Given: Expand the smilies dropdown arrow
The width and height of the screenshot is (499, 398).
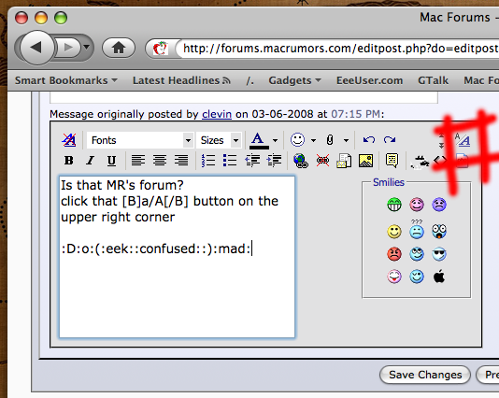Looking at the screenshot, I should 313,140.
